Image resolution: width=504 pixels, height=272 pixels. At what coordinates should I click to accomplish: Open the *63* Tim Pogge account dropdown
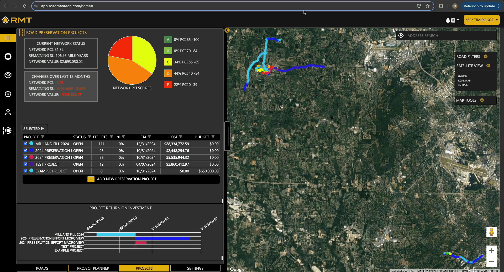[481, 20]
